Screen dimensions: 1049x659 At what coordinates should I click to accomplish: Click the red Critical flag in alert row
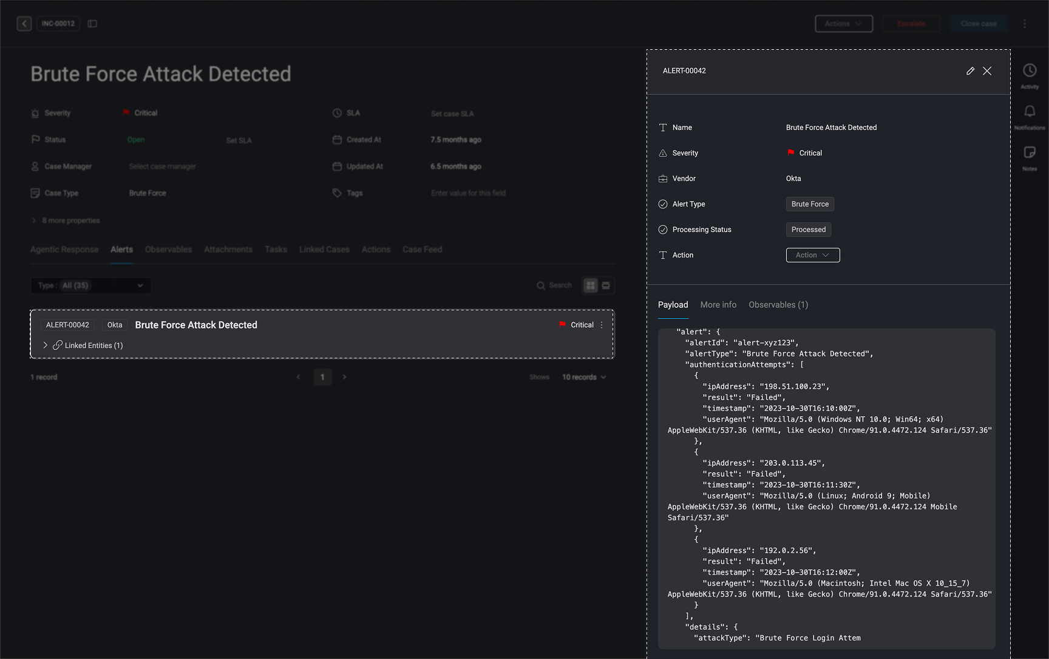click(x=562, y=325)
